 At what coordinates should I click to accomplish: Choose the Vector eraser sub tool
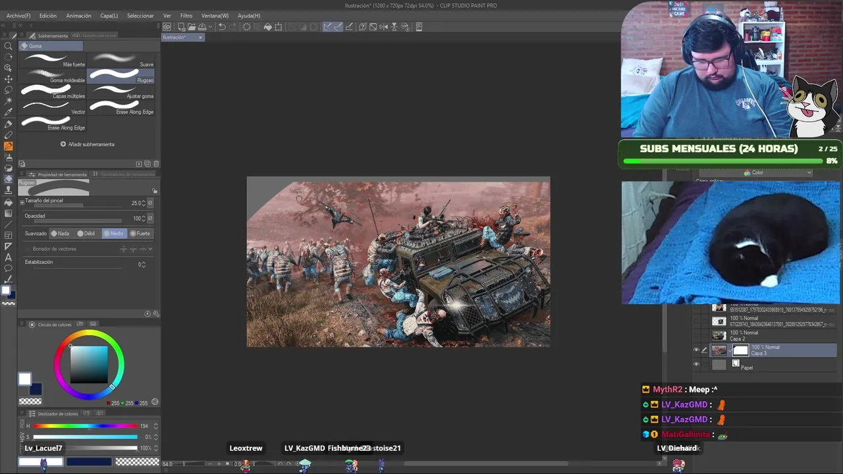[x=53, y=108]
